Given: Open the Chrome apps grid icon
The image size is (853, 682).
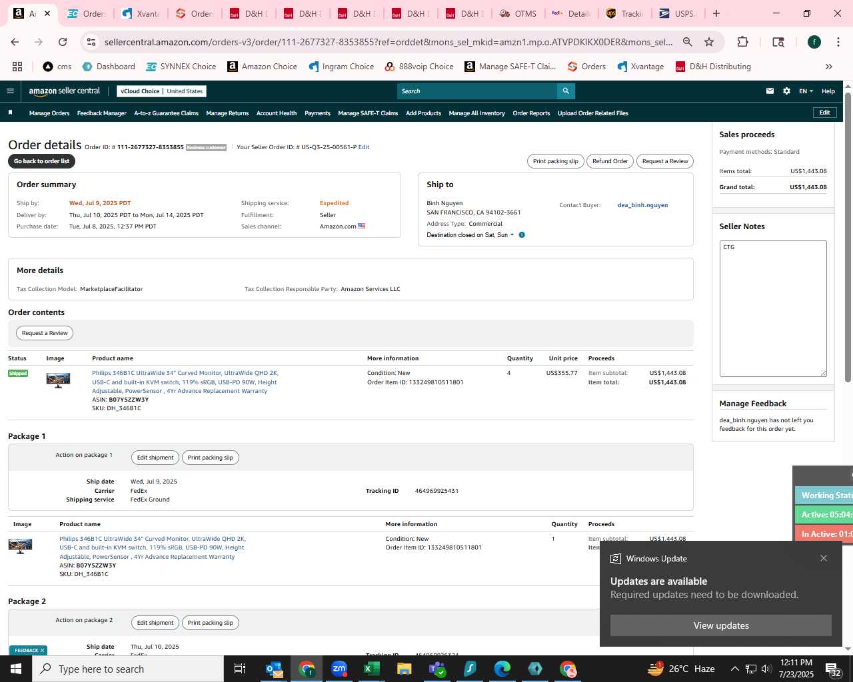Looking at the screenshot, I should pyautogui.click(x=17, y=67).
